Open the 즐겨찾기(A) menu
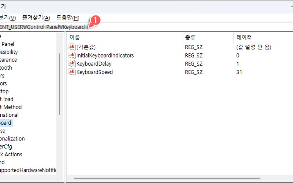The height and width of the screenshot is (183, 293). [x=36, y=18]
